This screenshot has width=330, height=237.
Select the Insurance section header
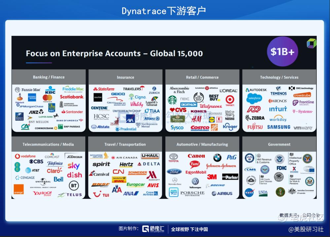click(126, 77)
